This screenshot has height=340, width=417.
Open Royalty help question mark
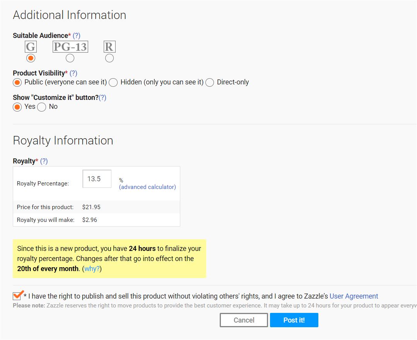tap(44, 161)
